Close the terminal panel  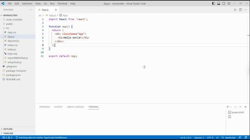coord(246,107)
